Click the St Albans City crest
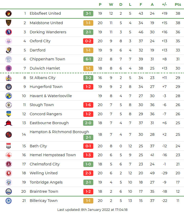 (x=9, y=78)
